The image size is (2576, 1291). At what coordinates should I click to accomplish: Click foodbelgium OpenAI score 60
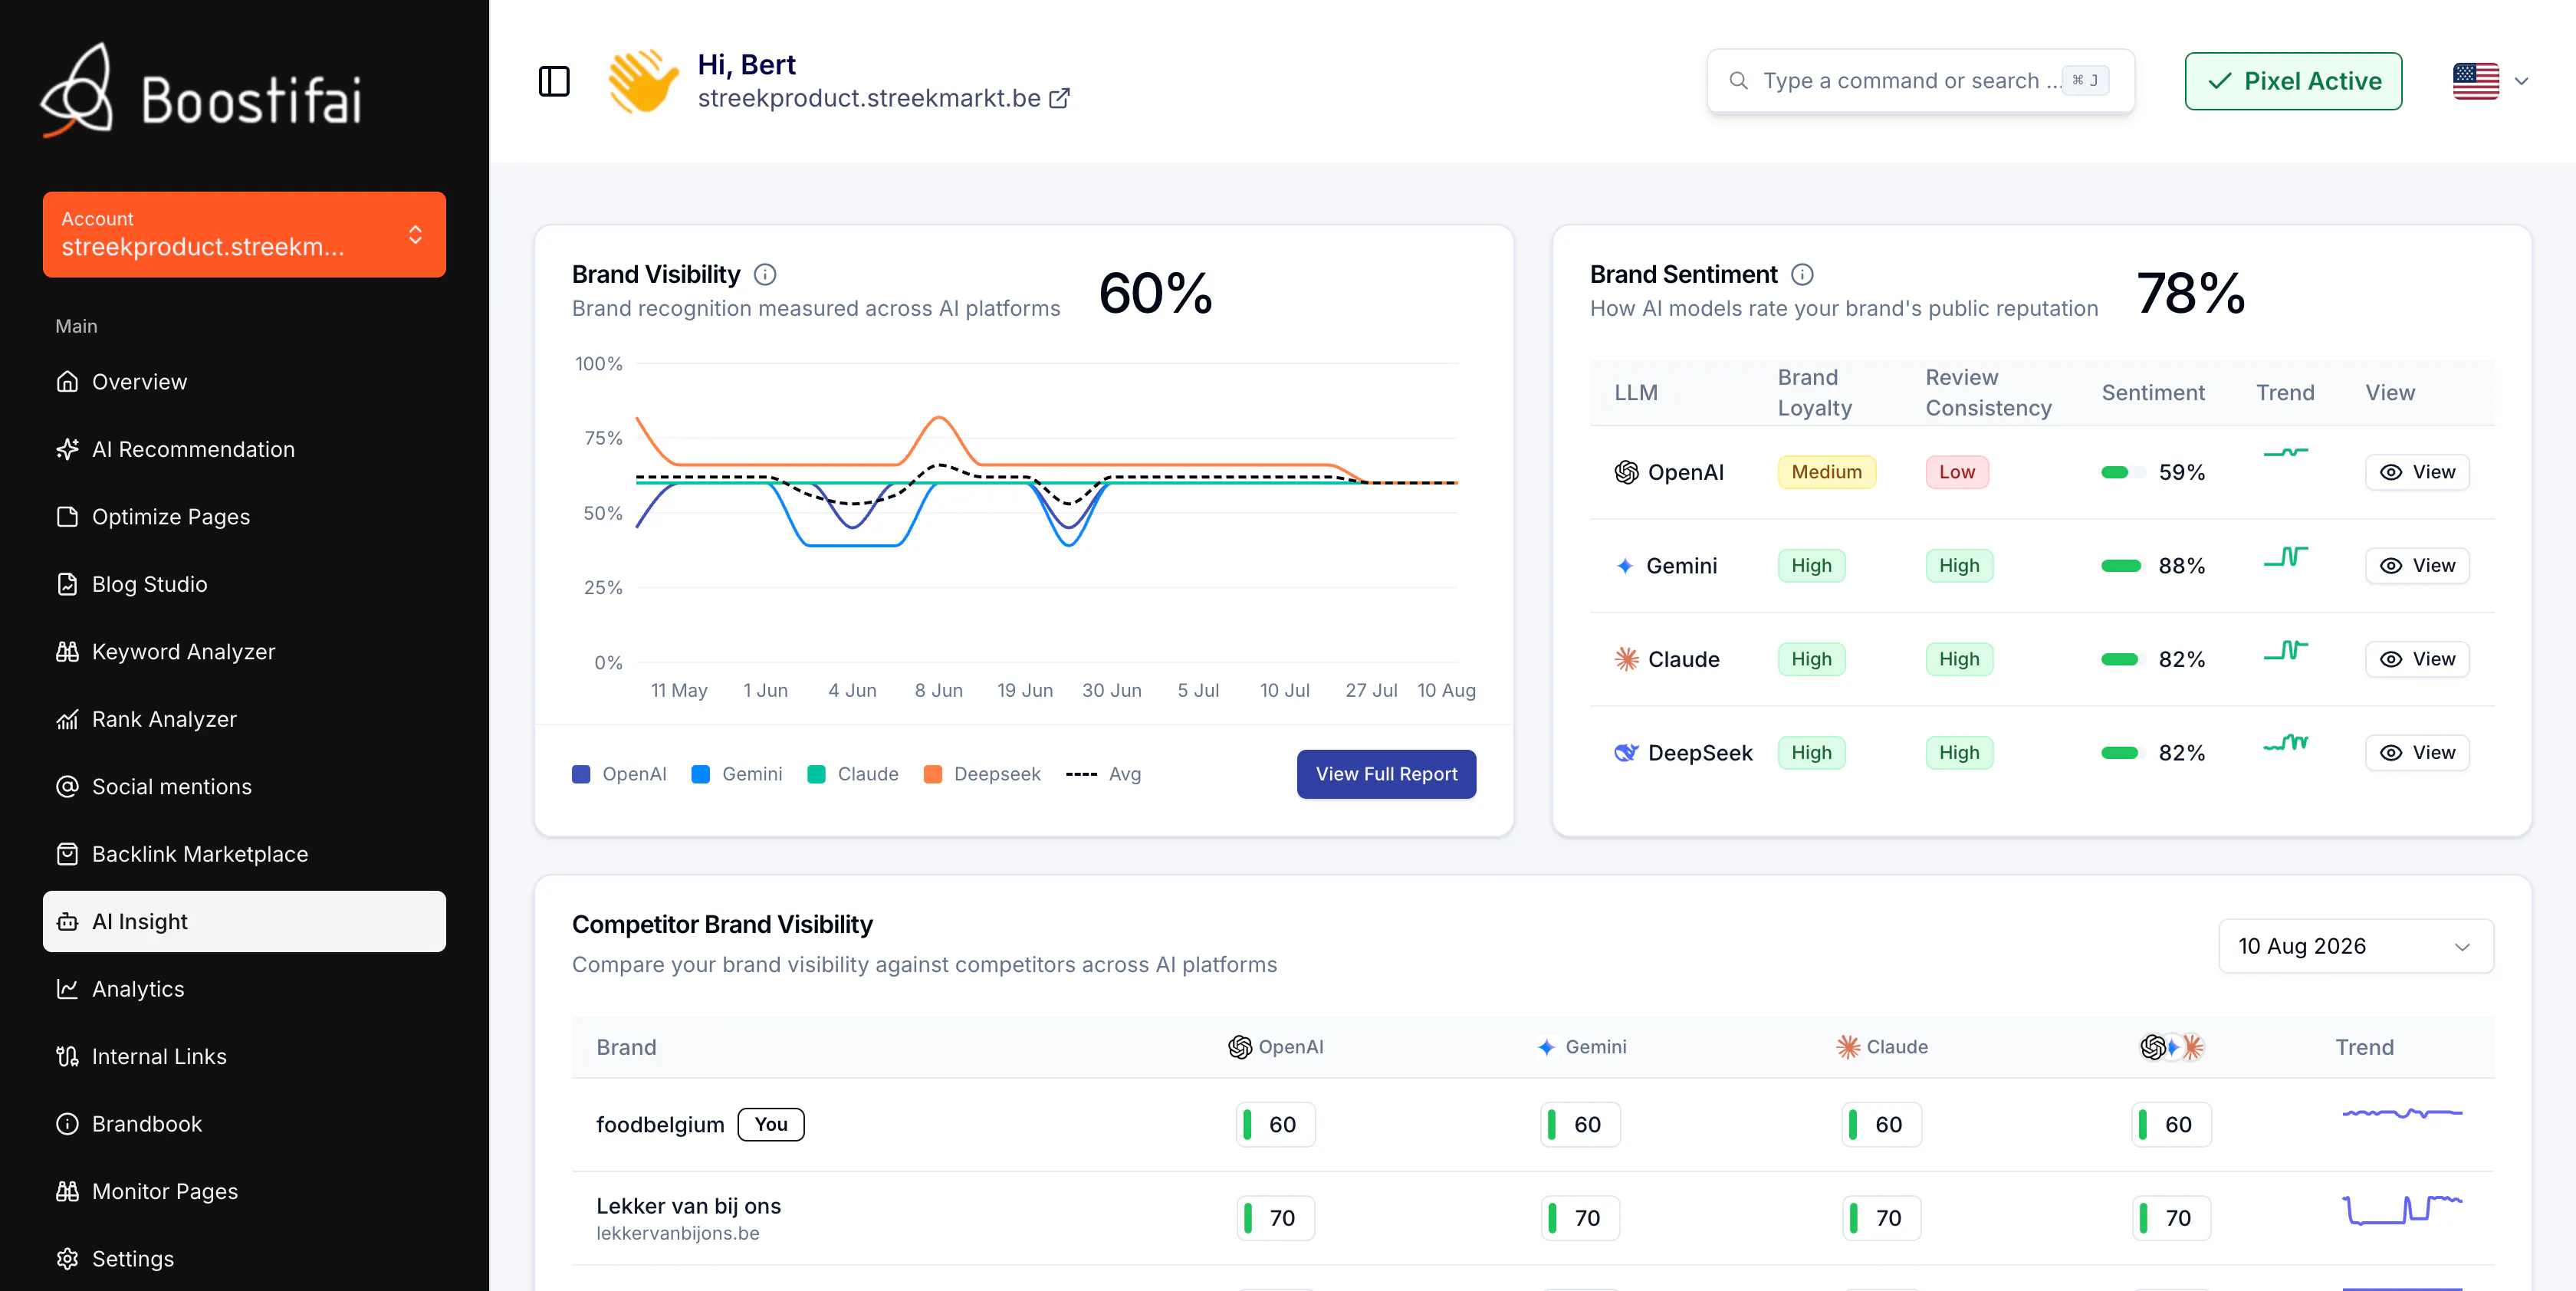click(1275, 1124)
